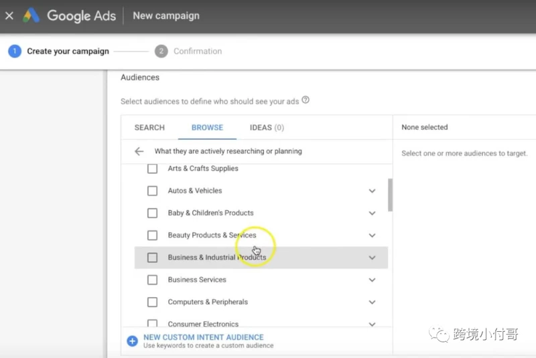Check the Computers & Peripherals box
The image size is (536, 358).
pyautogui.click(x=153, y=302)
